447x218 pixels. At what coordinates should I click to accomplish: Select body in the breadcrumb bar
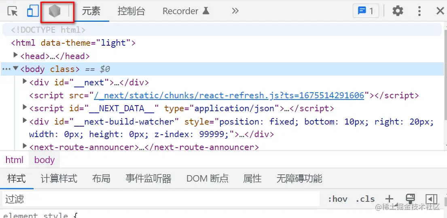44,160
